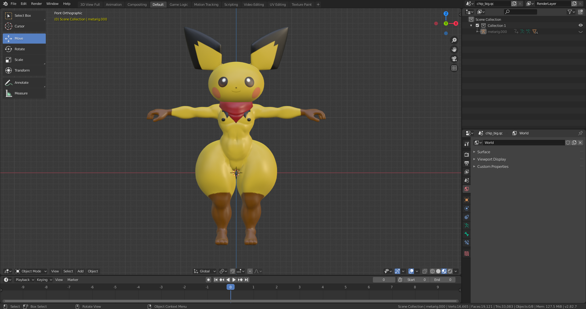Click the pan view hand icon
The height and width of the screenshot is (309, 586).
point(454,49)
